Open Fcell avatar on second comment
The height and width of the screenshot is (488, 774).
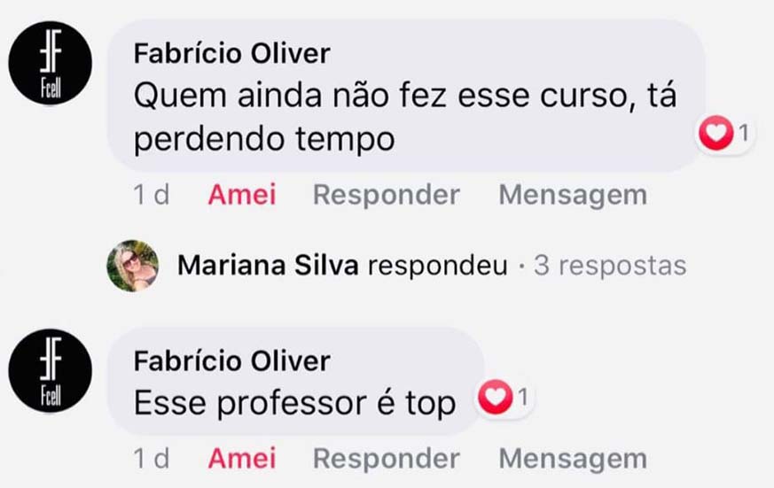(x=50, y=371)
